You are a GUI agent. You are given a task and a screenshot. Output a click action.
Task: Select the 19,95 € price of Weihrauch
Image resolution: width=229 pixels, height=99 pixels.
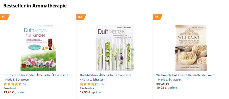[162, 88]
